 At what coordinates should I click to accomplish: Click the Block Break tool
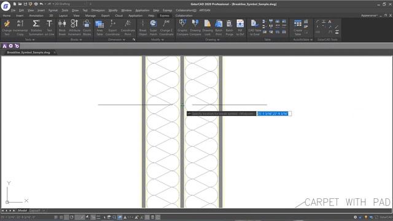tap(62, 28)
